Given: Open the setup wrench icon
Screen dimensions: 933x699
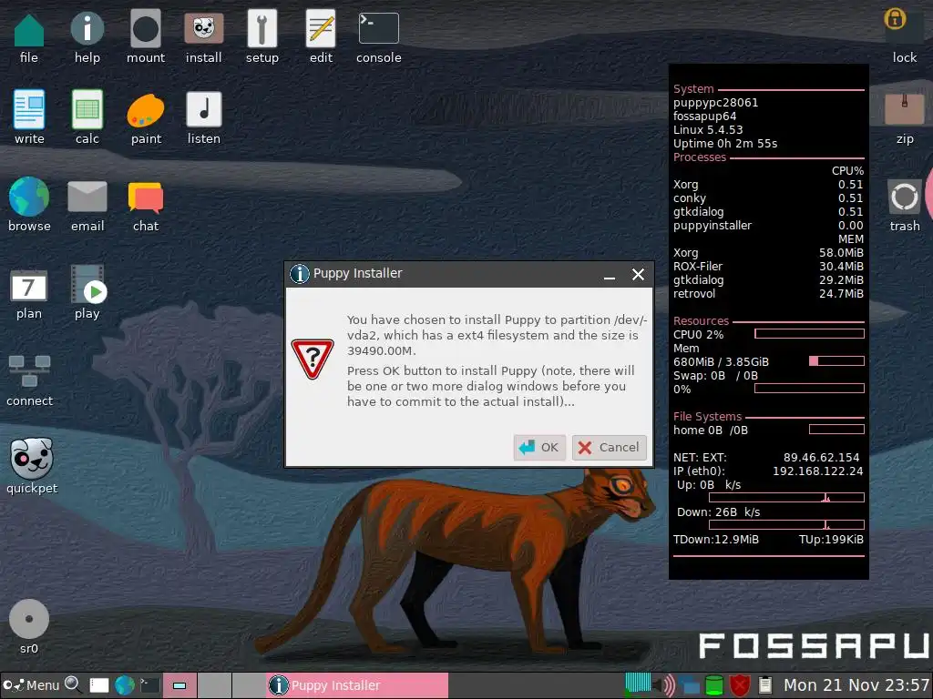Looking at the screenshot, I should [261, 28].
